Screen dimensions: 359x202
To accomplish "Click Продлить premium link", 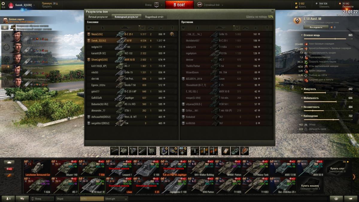I will [47, 7].
